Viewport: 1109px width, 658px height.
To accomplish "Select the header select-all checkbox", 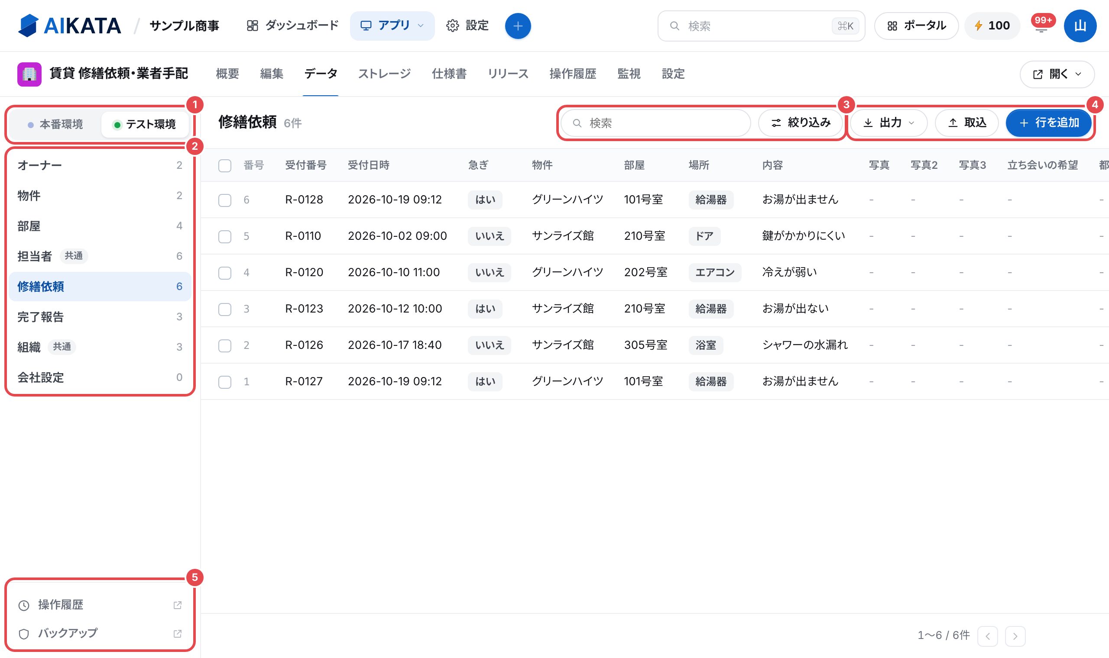I will click(x=225, y=165).
